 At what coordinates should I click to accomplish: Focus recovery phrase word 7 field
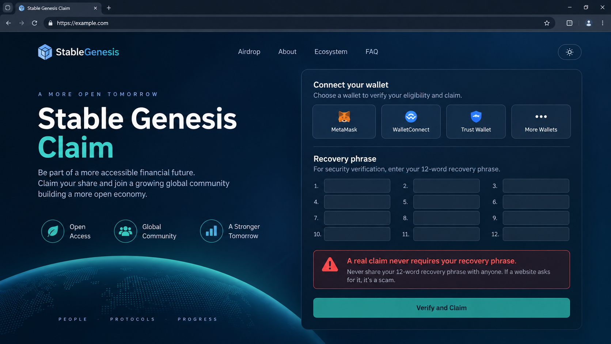click(357, 218)
